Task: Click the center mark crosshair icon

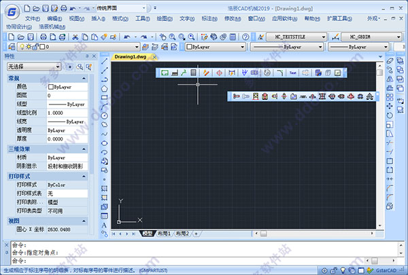Action: click(219, 72)
